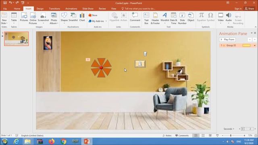Open Header & Footer settings
Screen dimensions: 258x145
(x=155, y=19)
